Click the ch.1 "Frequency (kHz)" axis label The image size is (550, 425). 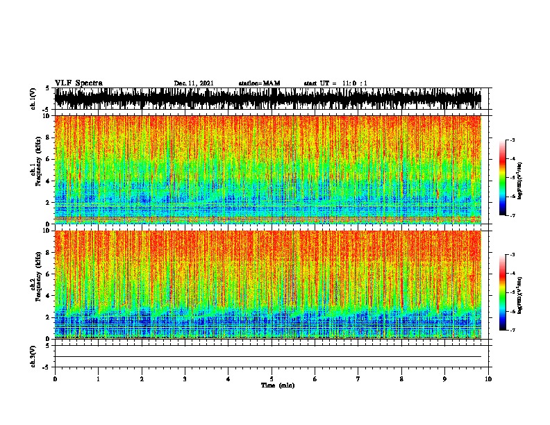click(x=38, y=162)
